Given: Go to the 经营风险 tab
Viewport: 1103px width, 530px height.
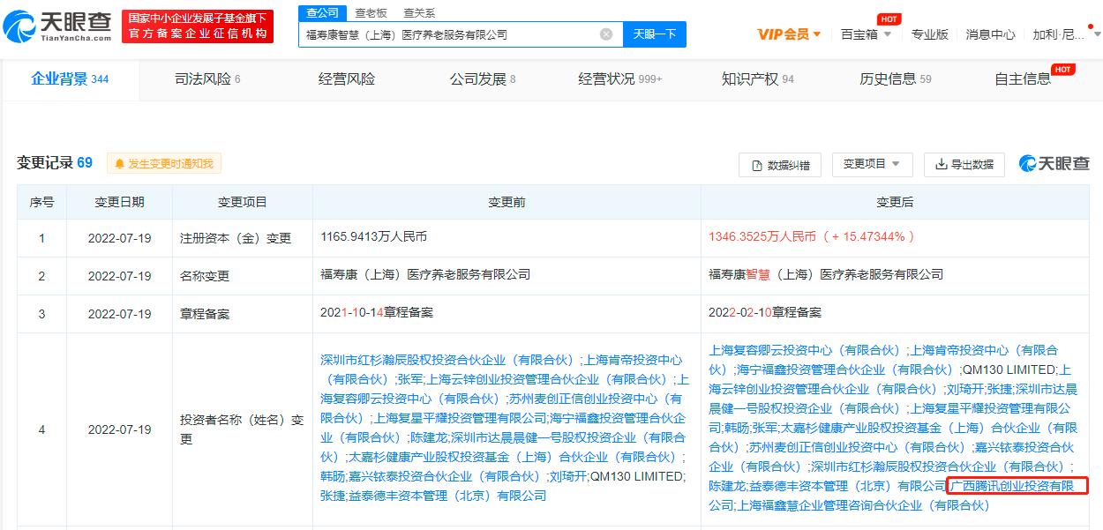Looking at the screenshot, I should click(x=347, y=79).
